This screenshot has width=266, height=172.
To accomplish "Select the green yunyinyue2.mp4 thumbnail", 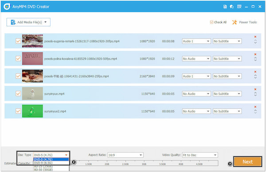I will (32, 111).
